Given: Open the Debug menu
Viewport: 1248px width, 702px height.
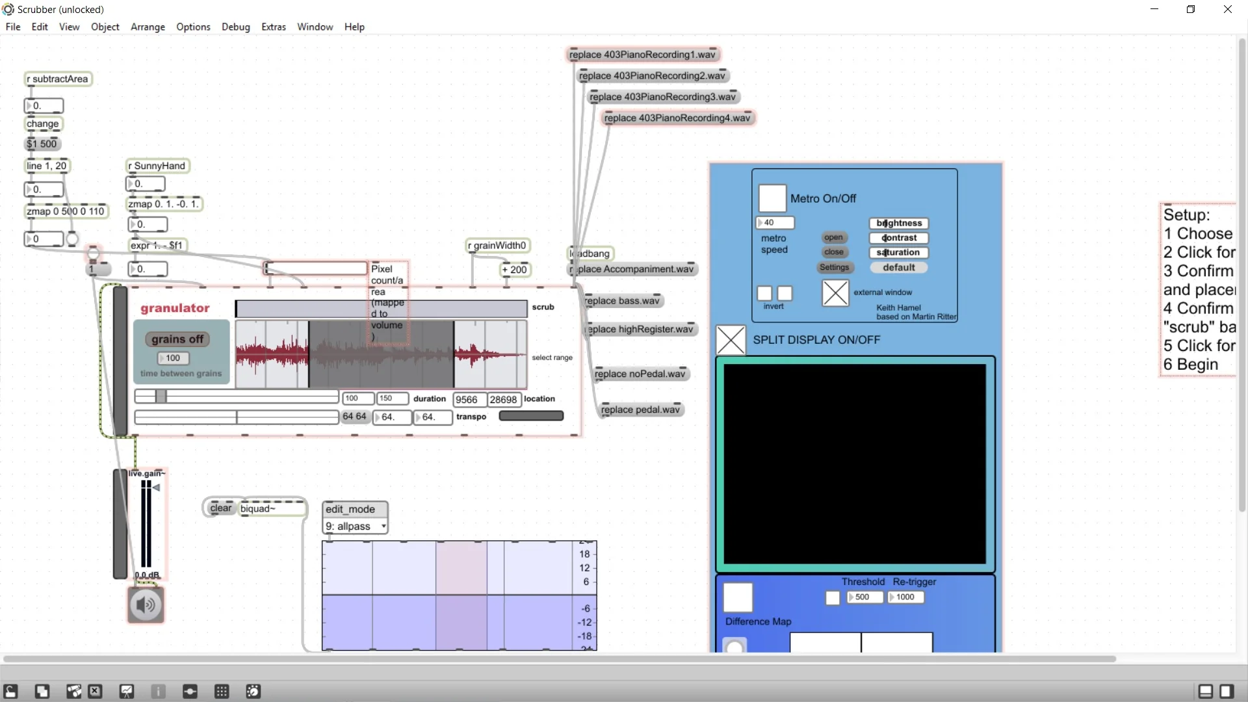Looking at the screenshot, I should [x=236, y=27].
